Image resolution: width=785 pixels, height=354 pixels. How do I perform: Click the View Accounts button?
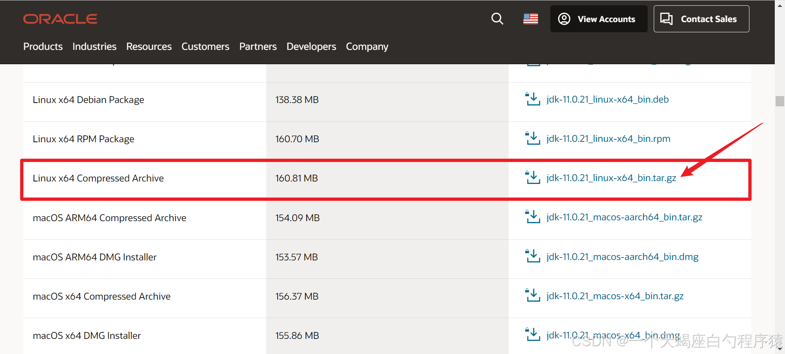599,19
